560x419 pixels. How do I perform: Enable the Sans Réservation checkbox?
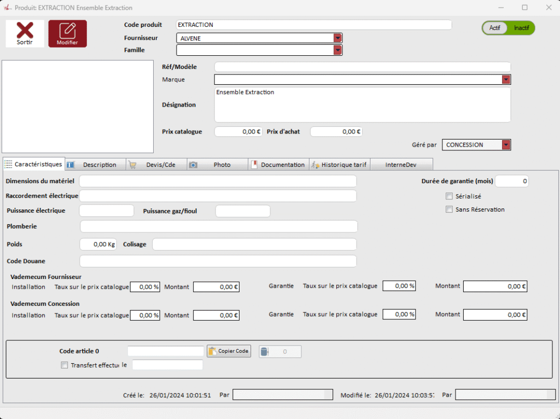(x=450, y=209)
